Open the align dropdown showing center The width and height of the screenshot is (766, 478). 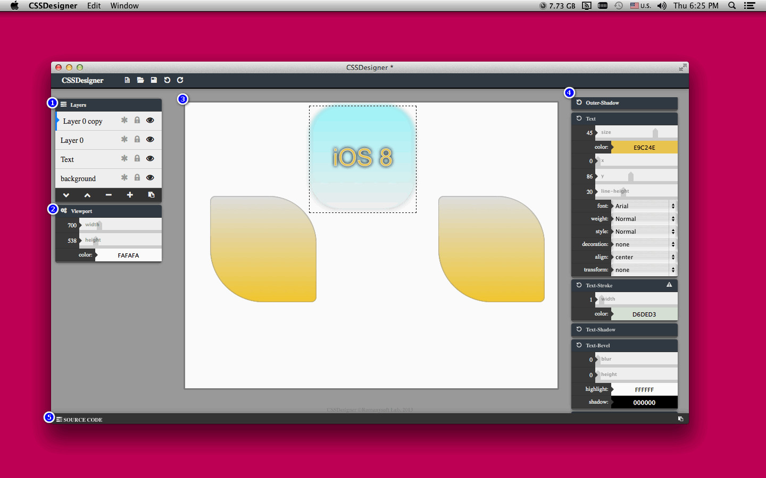pyautogui.click(x=644, y=257)
